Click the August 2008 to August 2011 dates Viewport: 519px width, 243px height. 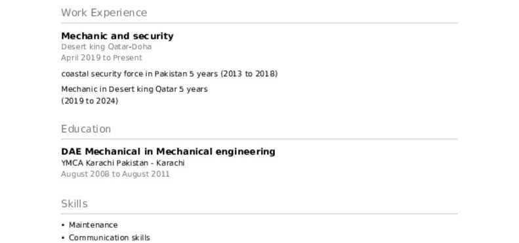115,174
